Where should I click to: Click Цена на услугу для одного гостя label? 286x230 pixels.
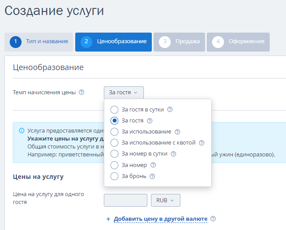coord(48,198)
